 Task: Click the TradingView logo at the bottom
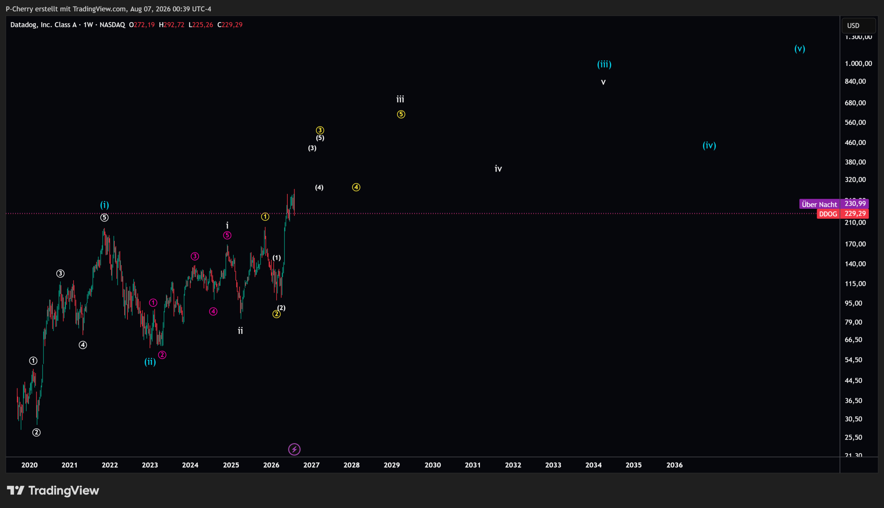click(53, 490)
